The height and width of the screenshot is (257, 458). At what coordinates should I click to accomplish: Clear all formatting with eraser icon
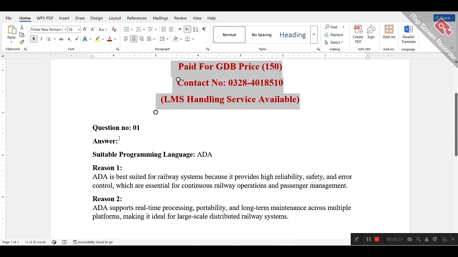click(114, 29)
